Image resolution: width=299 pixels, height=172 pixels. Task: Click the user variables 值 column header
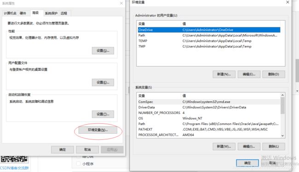[x=230, y=24]
